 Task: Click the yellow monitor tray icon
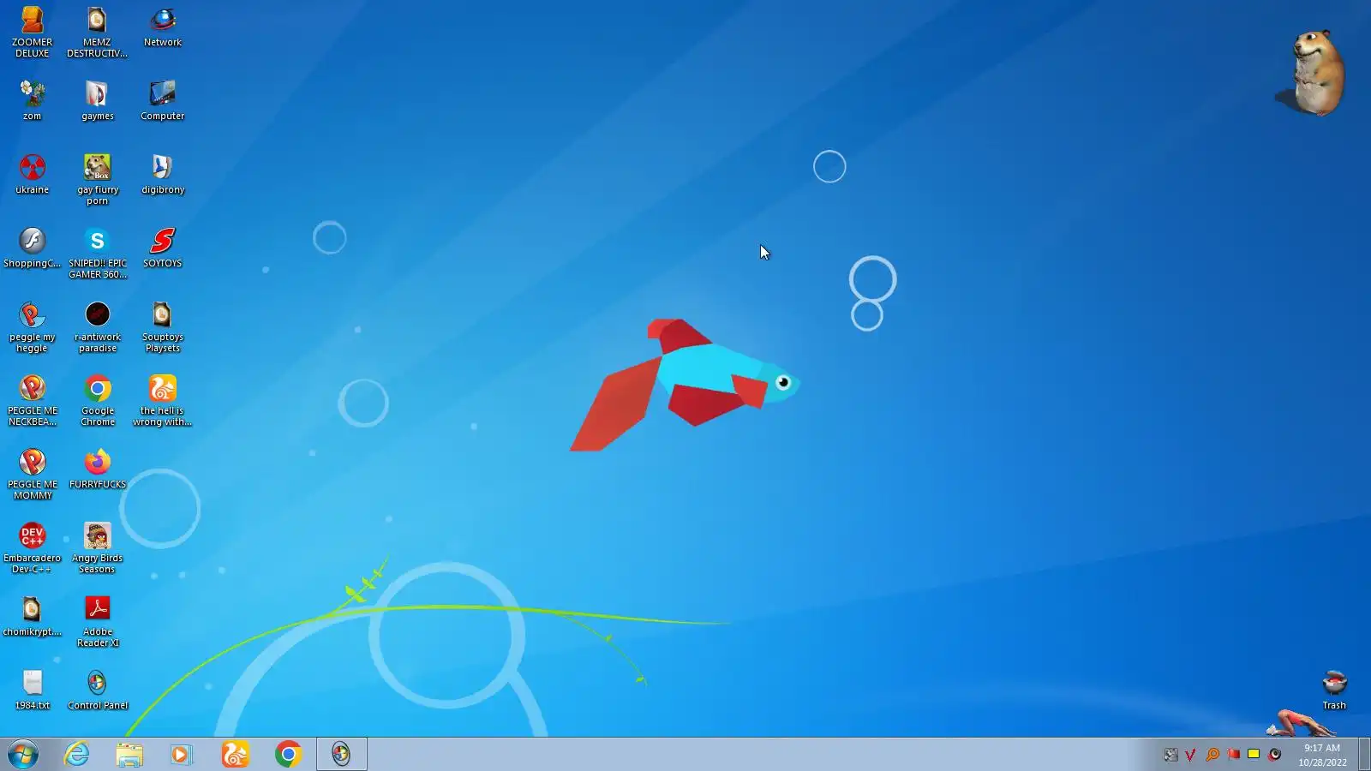tap(1254, 755)
